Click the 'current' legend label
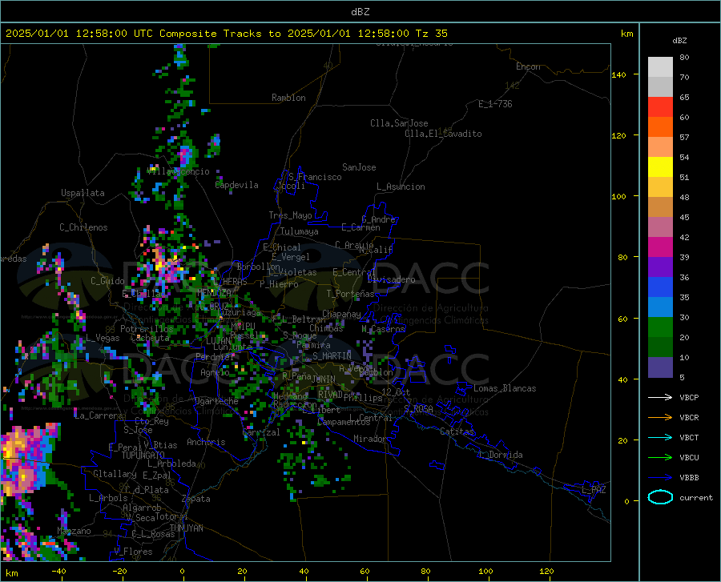The height and width of the screenshot is (582, 721). pos(696,497)
